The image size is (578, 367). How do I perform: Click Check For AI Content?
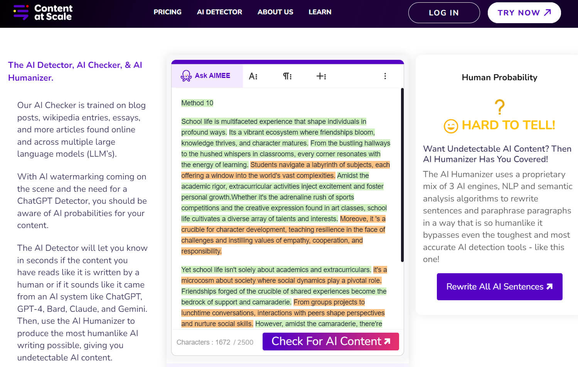330,342
